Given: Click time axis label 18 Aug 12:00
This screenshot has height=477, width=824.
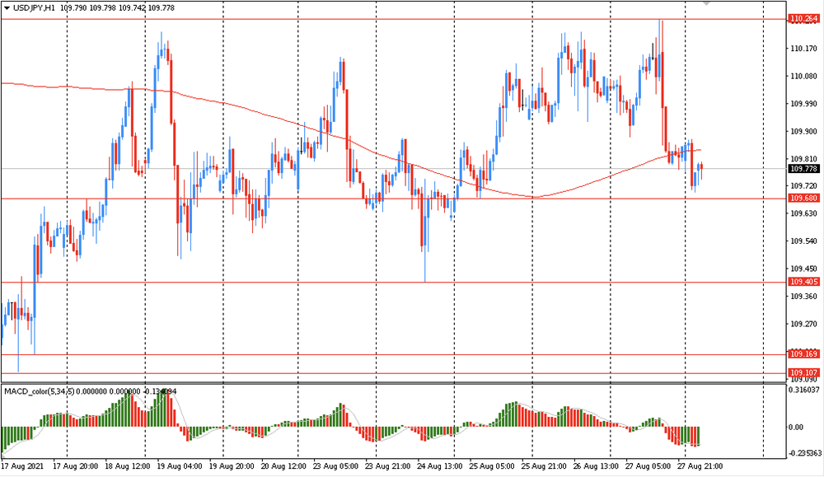Looking at the screenshot, I should tap(128, 466).
